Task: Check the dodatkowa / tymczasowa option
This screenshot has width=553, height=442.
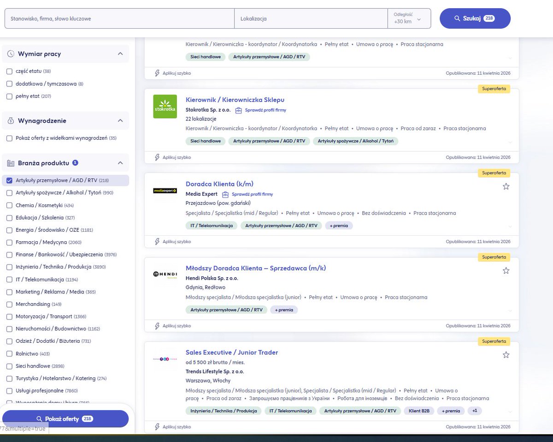Action: (9, 84)
